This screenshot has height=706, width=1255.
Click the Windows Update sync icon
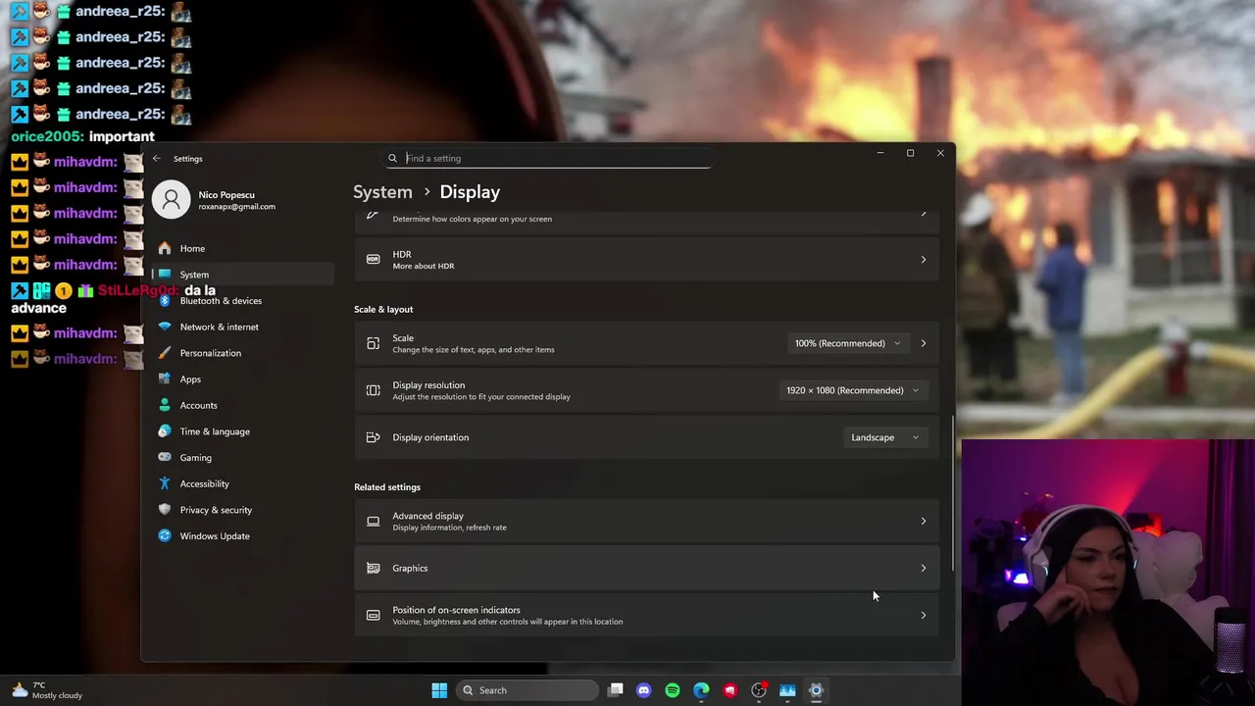pyautogui.click(x=165, y=536)
